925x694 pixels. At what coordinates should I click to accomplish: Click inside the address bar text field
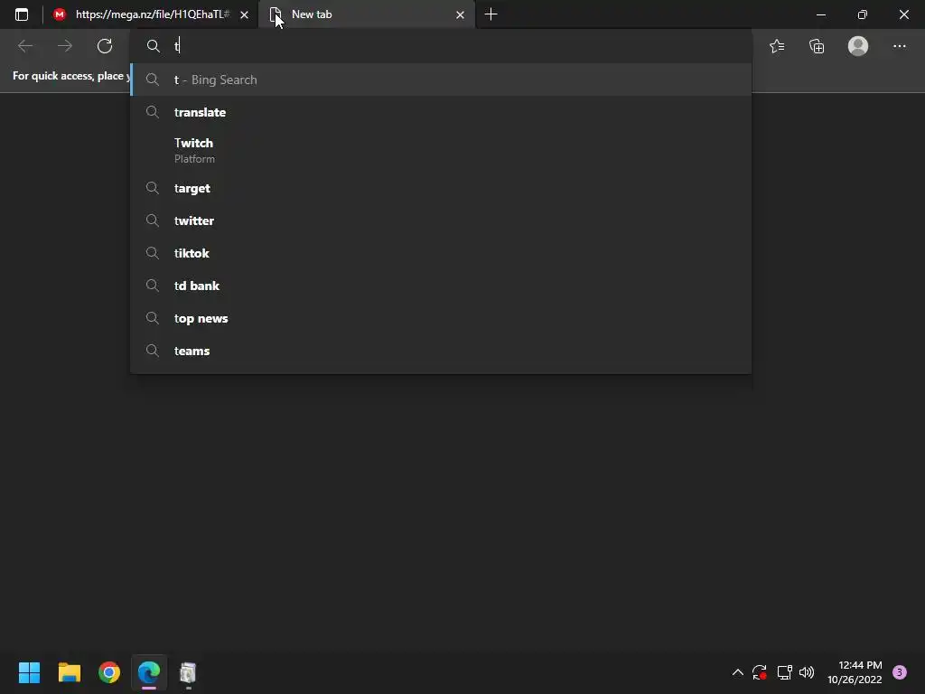coord(440,46)
